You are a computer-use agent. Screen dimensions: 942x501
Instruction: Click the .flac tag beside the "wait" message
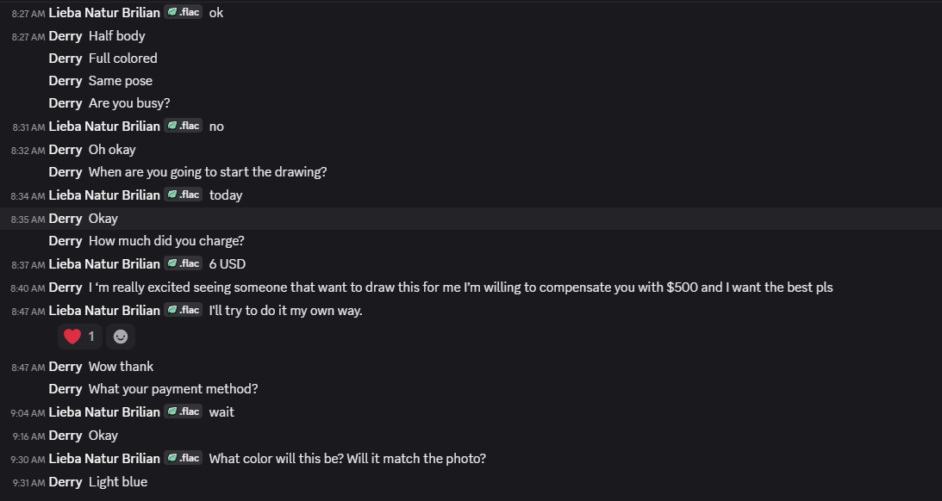184,411
